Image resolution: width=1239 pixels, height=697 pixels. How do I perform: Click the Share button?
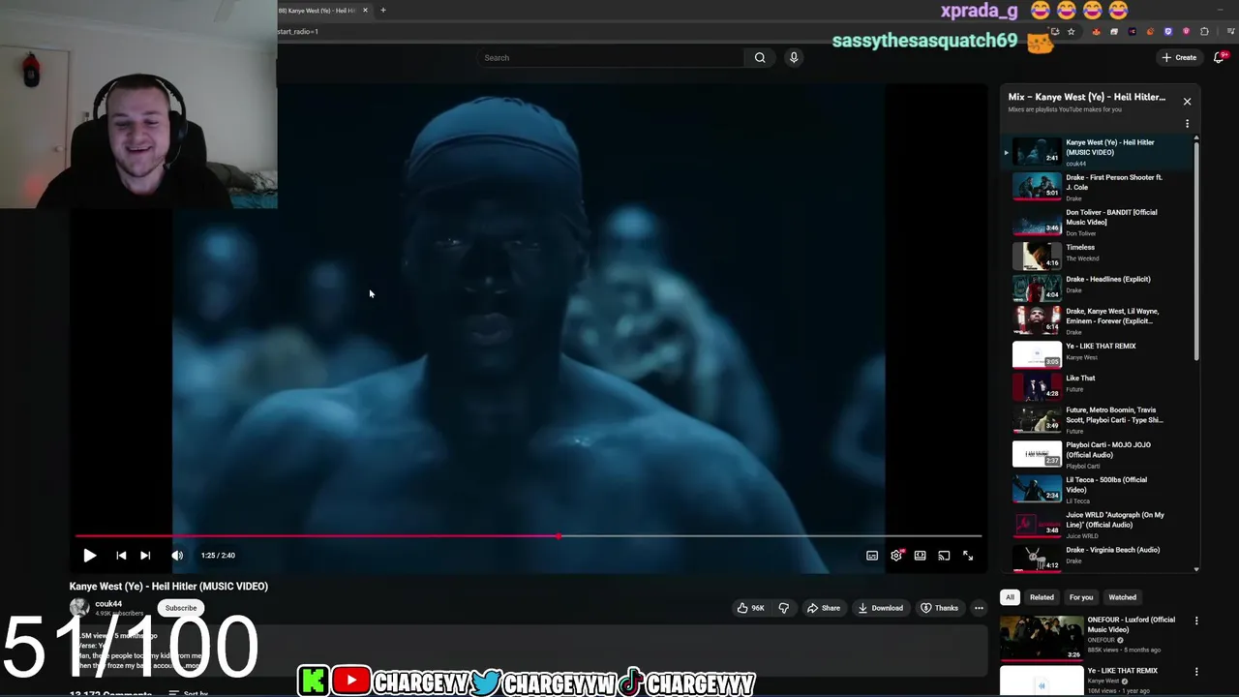[x=824, y=608]
